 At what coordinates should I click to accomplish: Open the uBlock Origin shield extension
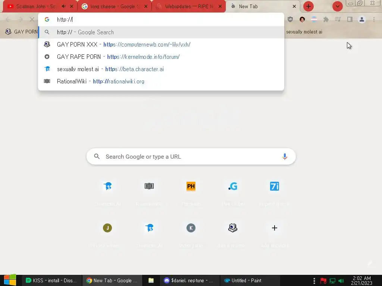click(290, 19)
